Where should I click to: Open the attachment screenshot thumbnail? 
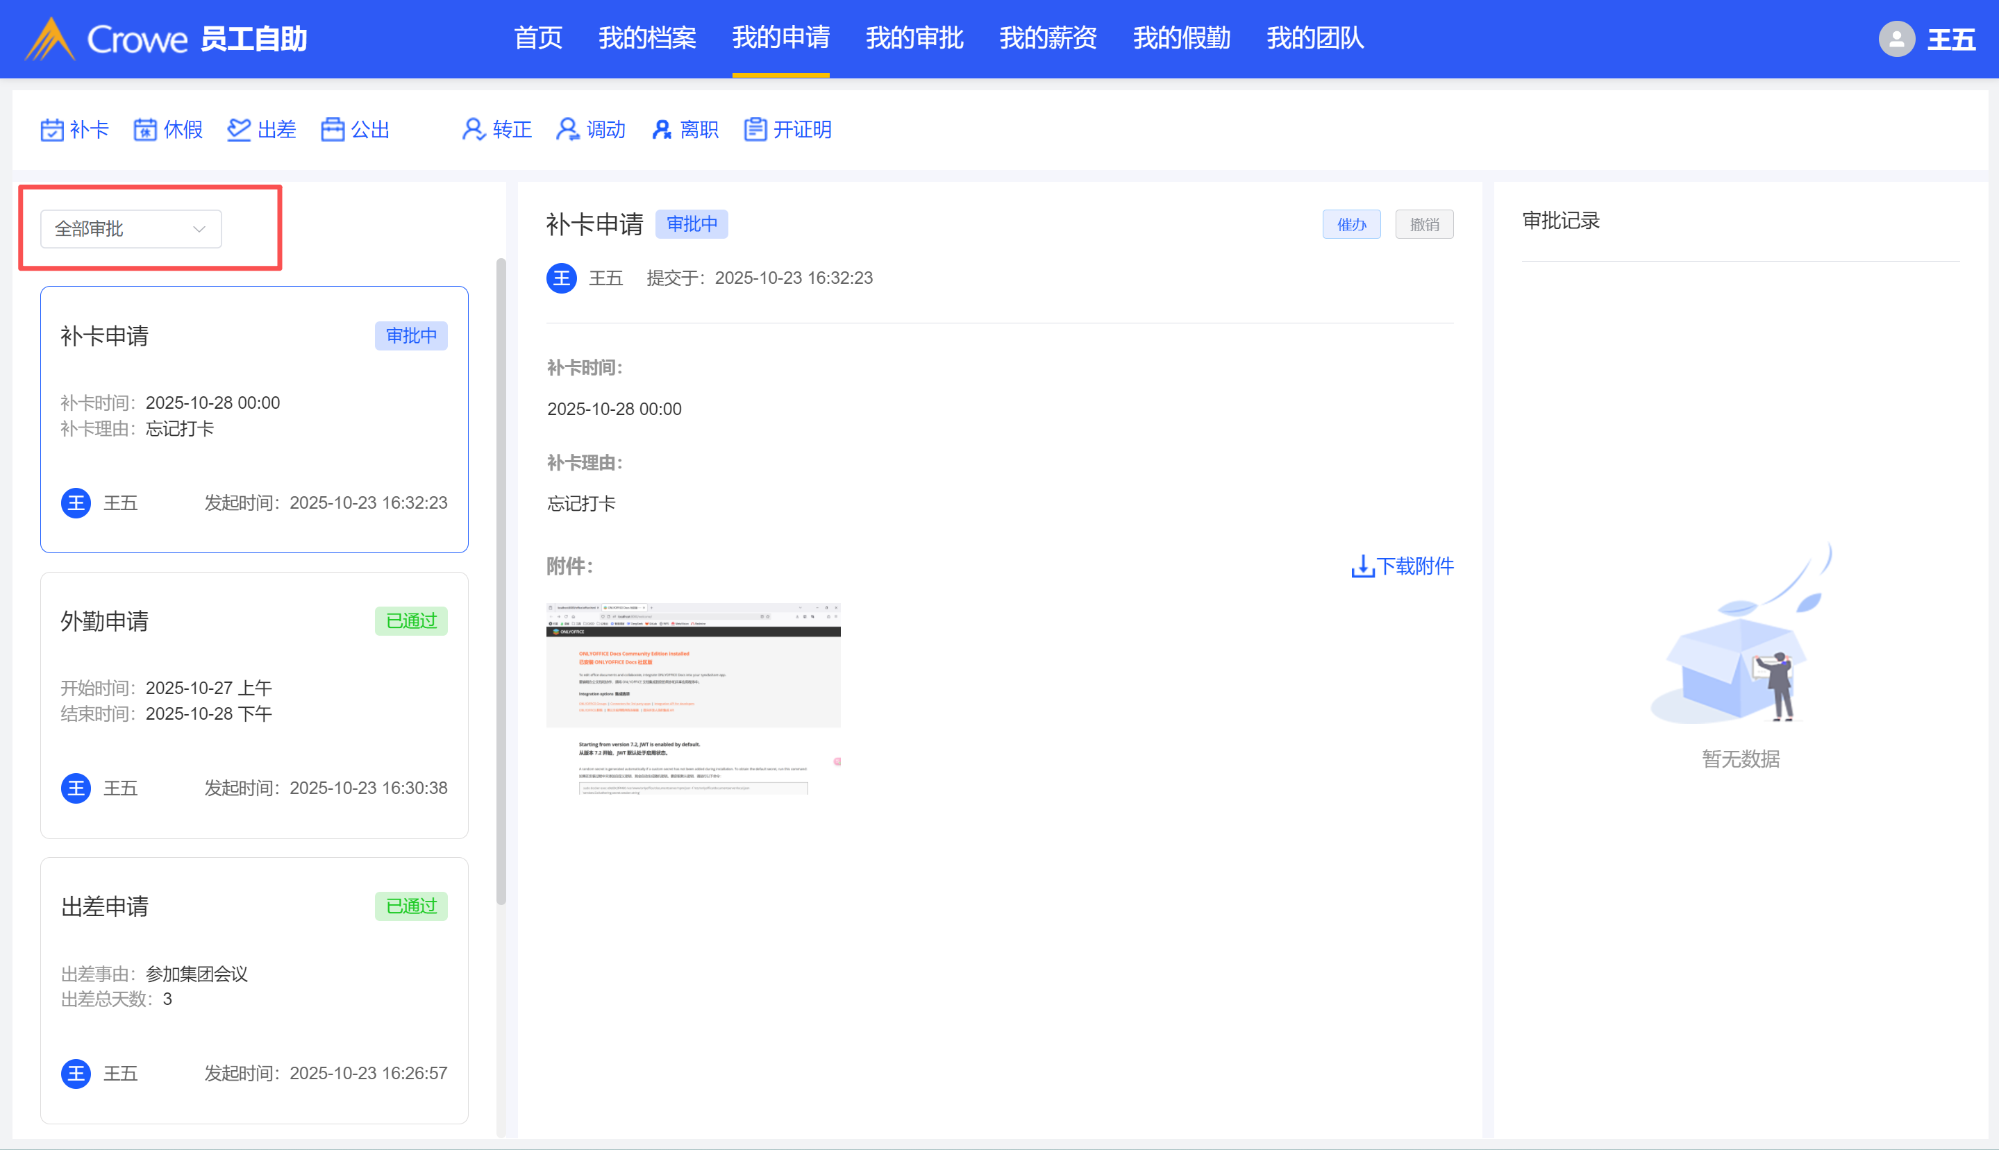click(693, 699)
